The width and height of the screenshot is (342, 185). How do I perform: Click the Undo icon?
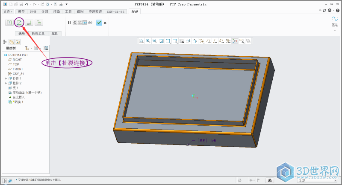(27, 4)
